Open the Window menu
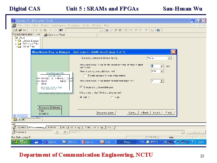 [x=96, y=25]
